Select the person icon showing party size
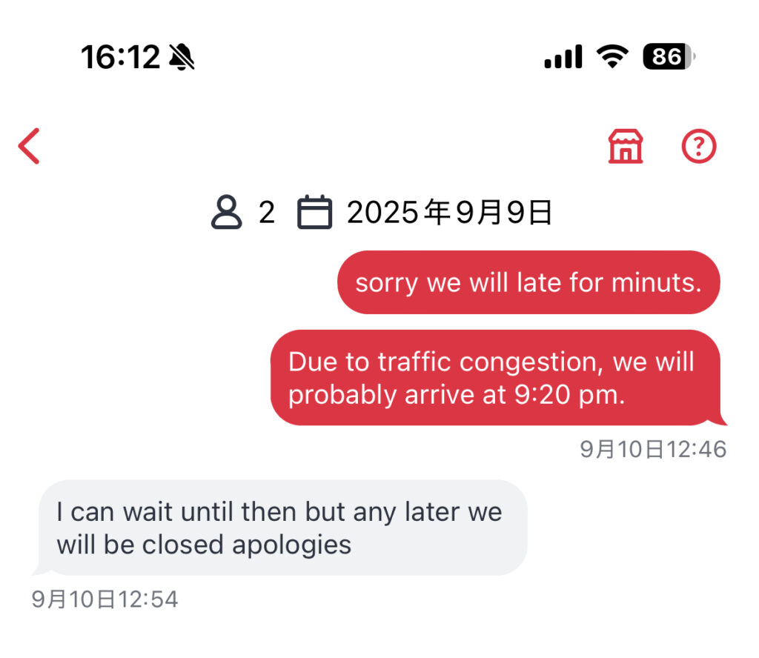 pos(227,213)
